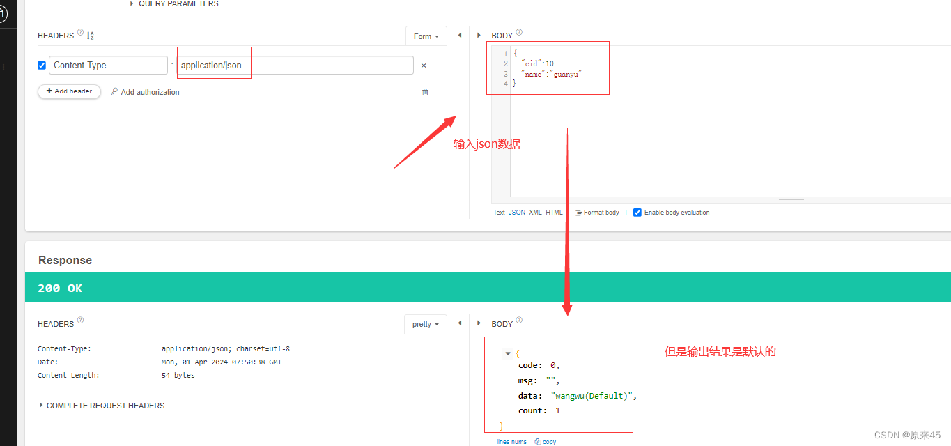Copy the response body with the copy link
Viewport: 951px width, 446px height.
546,442
